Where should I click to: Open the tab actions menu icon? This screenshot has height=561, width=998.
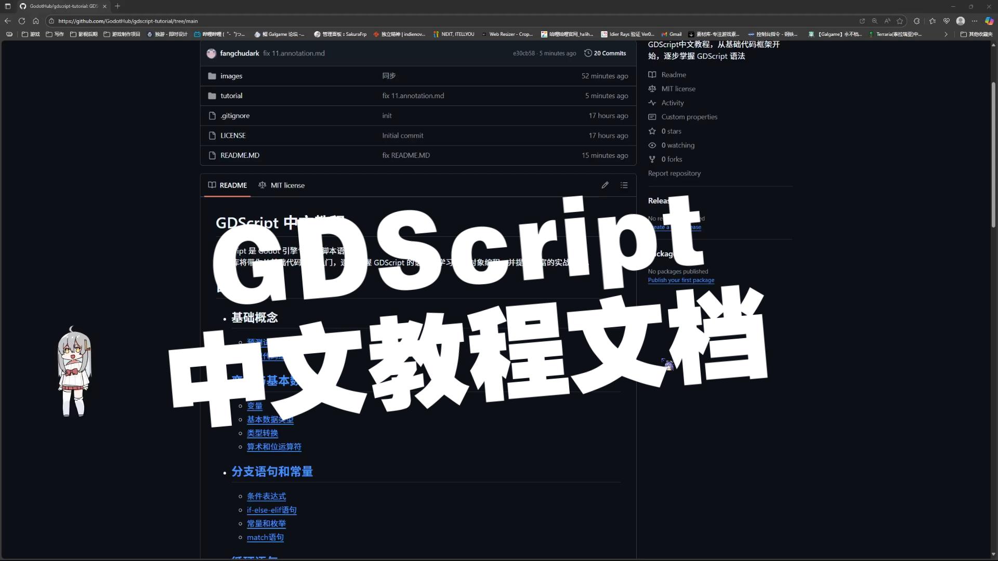[7, 6]
